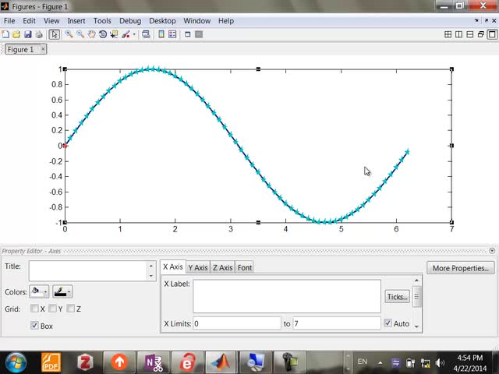Click the Title field down scroll arrow
The image size is (499, 374).
click(x=151, y=276)
